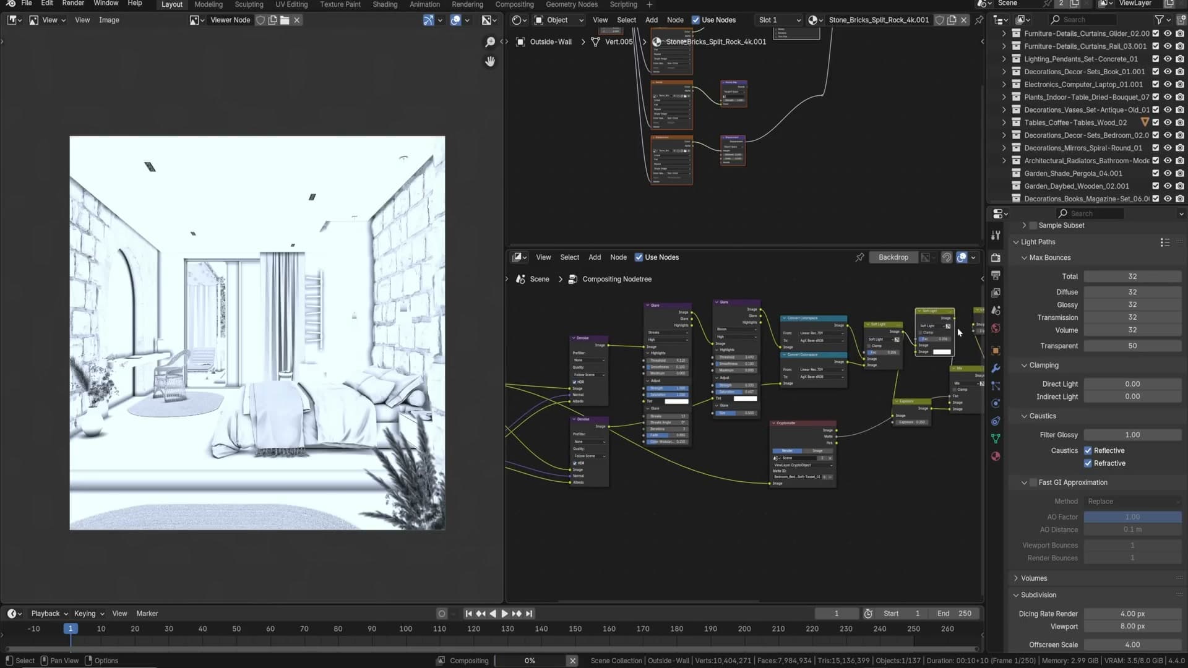The image size is (1188, 668).
Task: Open the image editor Image menu
Action: click(109, 20)
